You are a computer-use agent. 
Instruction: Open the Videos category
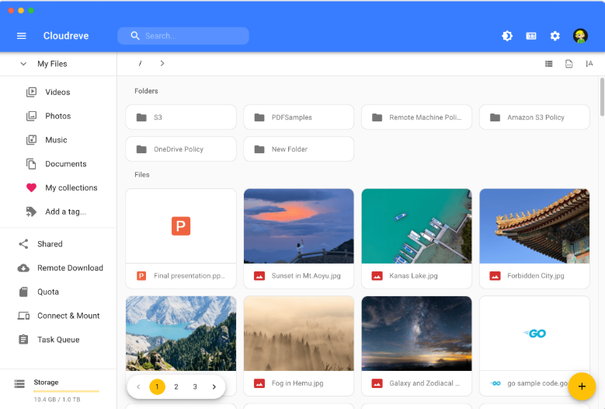tap(57, 92)
